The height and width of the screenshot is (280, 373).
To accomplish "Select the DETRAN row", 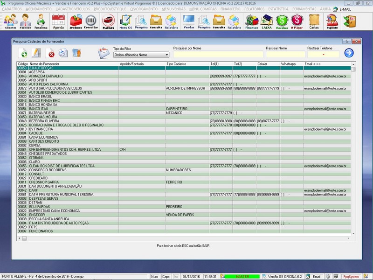I will pos(184,203).
